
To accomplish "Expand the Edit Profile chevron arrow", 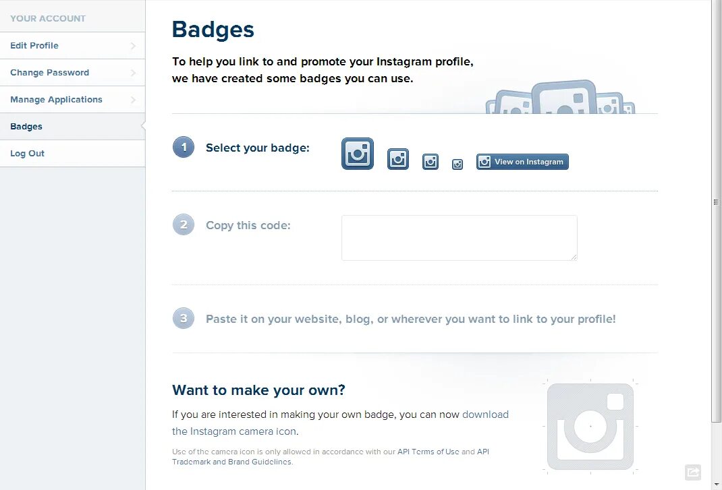I will [x=133, y=46].
